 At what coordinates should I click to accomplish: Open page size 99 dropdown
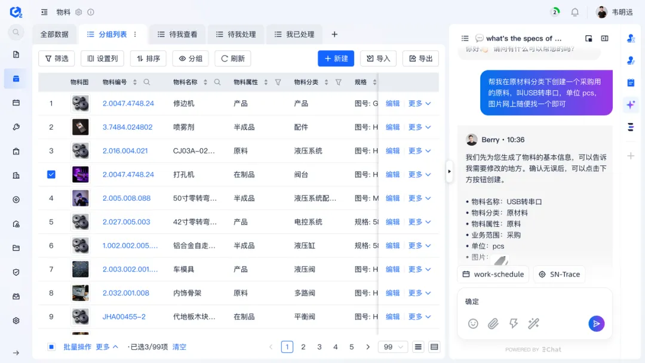pyautogui.click(x=393, y=347)
